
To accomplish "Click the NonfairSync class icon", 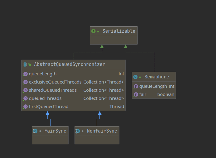I will pos(78,131).
